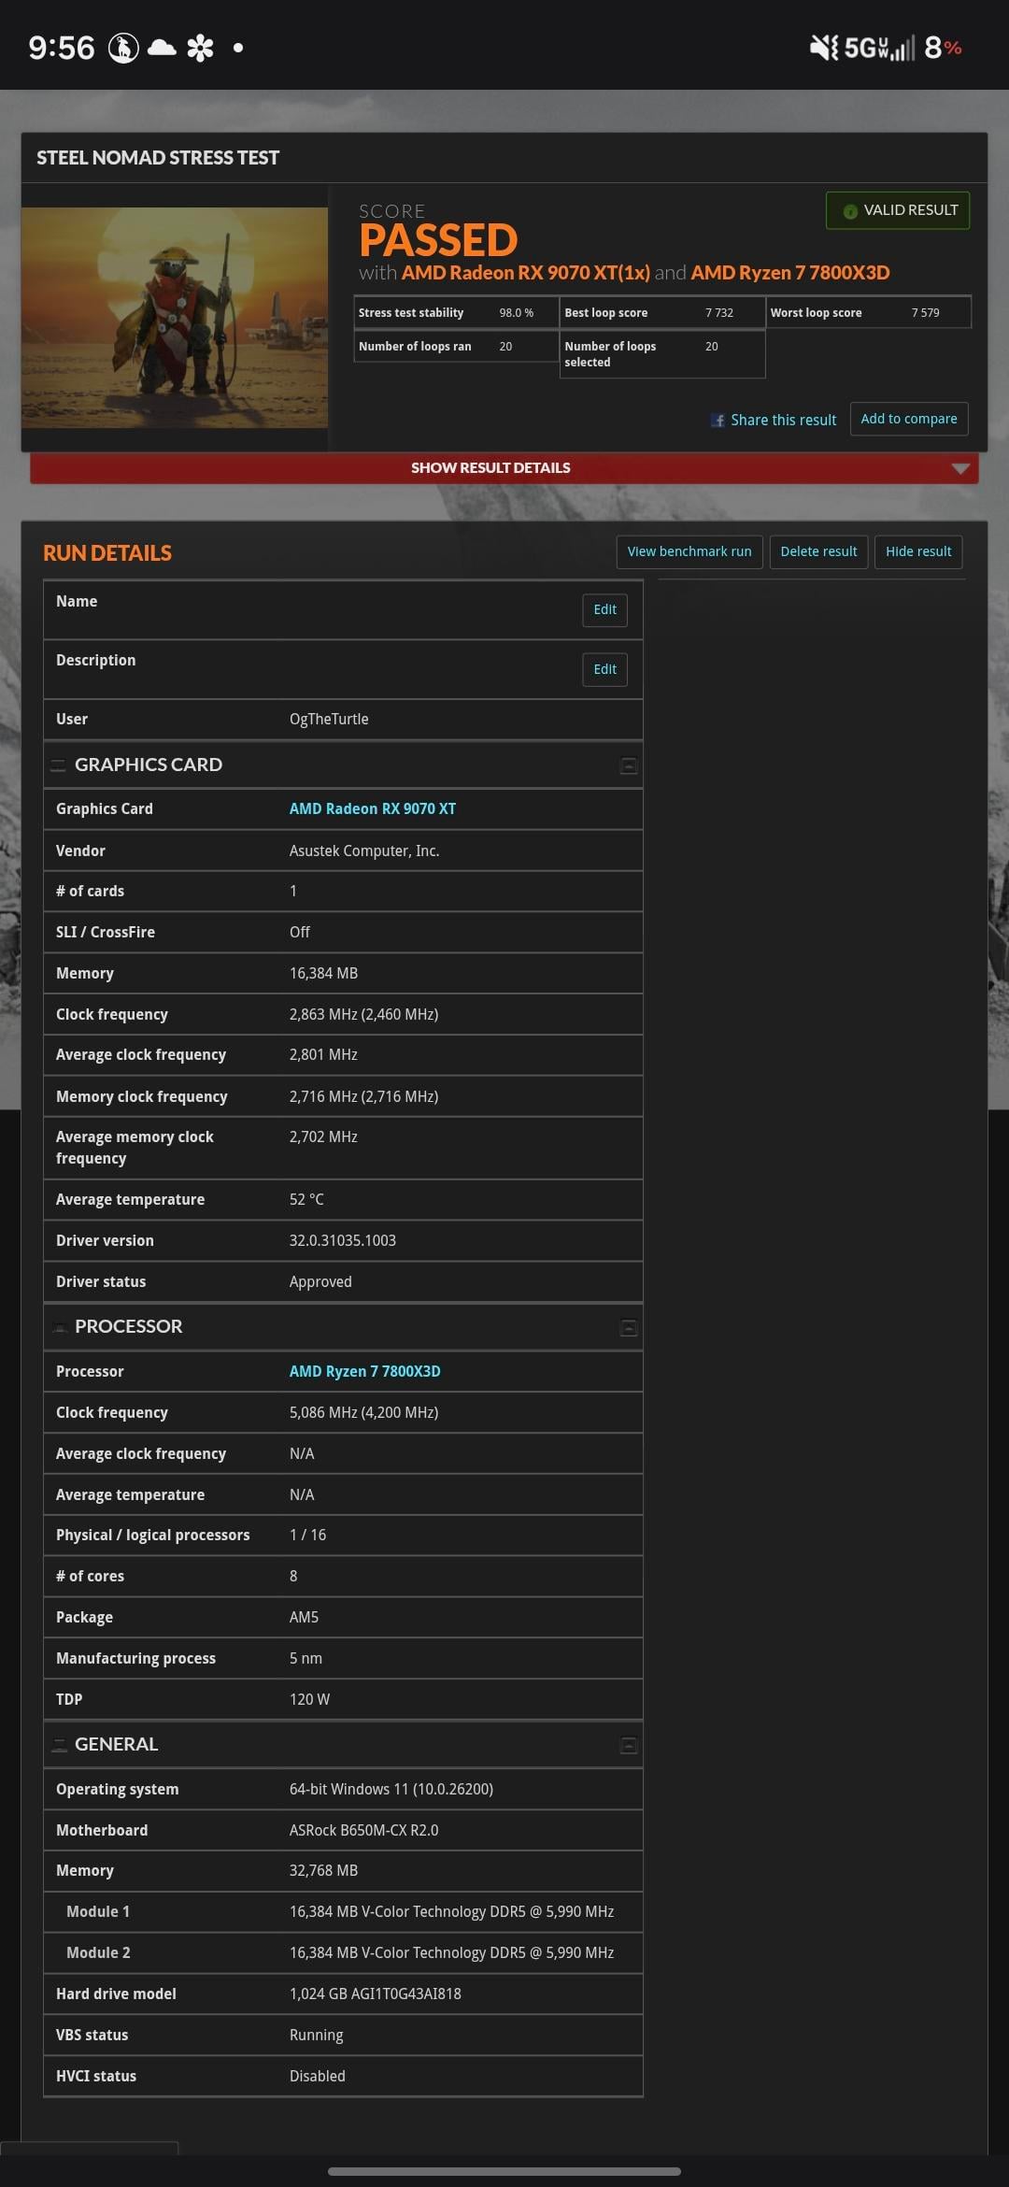Select Worst loop score value 7 579
Screen dimensions: 1009x2187
click(x=926, y=313)
